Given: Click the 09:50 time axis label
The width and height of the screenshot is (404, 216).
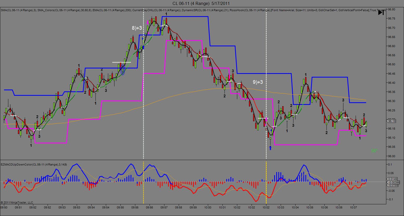Looking at the screenshot, I should point(4,208).
